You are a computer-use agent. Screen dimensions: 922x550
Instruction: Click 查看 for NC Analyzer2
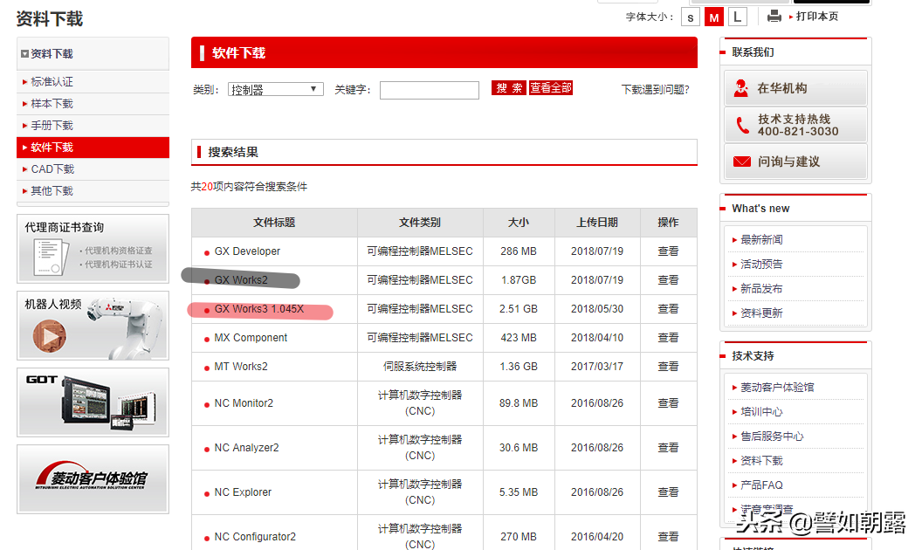point(668,448)
